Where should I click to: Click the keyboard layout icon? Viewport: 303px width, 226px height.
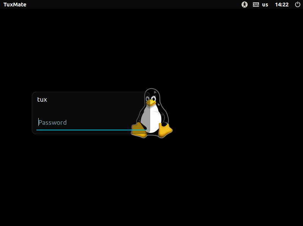(256, 5)
